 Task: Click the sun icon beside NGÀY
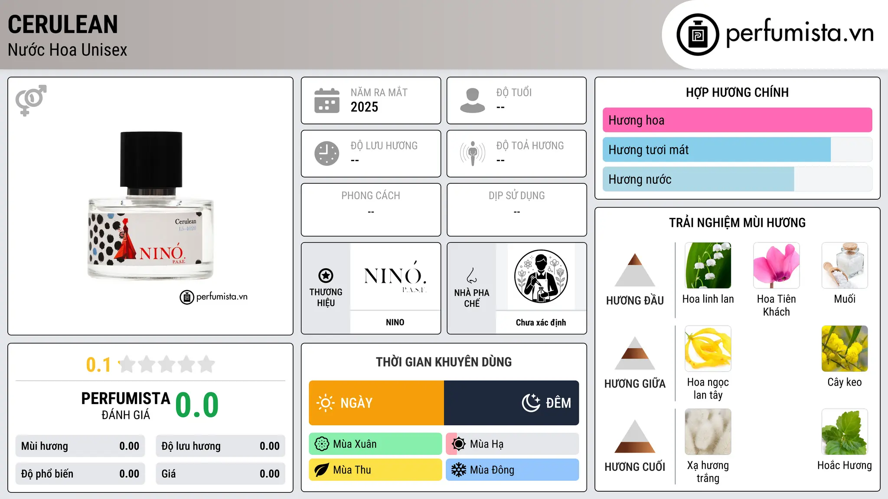tap(325, 403)
